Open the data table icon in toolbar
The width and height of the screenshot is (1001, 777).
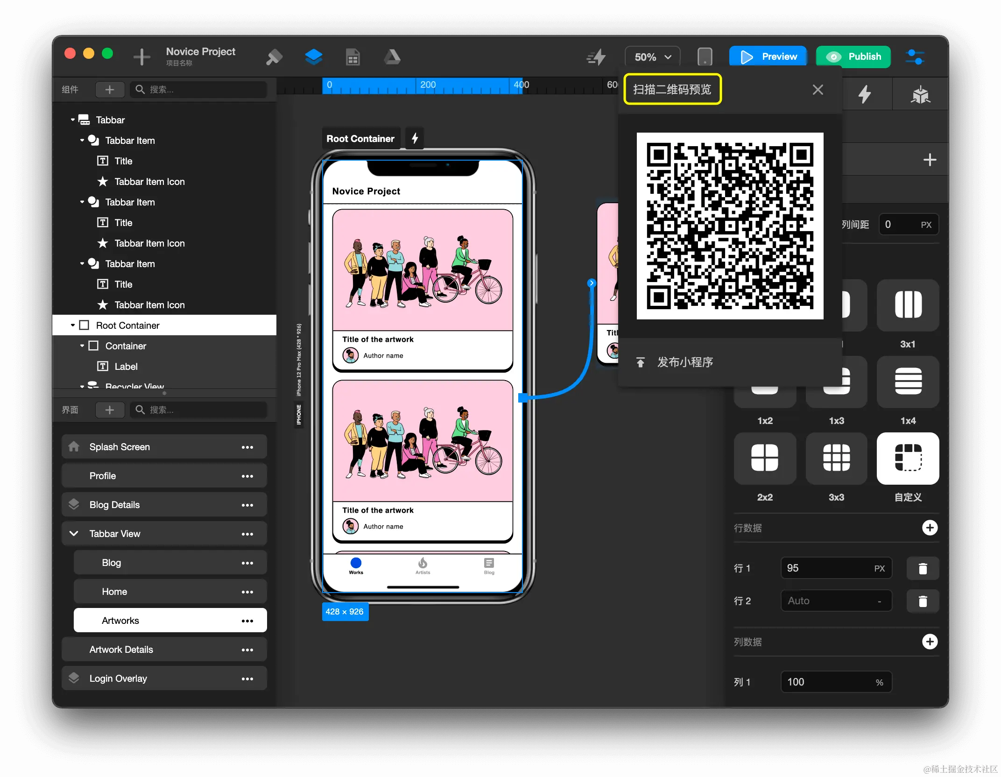click(352, 57)
